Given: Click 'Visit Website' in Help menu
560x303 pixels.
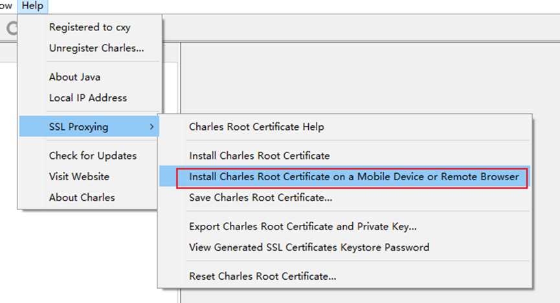Looking at the screenshot, I should pos(79,176).
